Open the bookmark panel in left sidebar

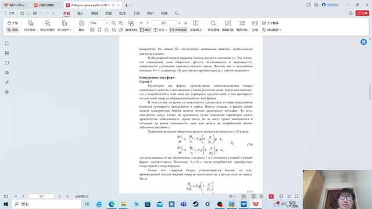point(6,44)
